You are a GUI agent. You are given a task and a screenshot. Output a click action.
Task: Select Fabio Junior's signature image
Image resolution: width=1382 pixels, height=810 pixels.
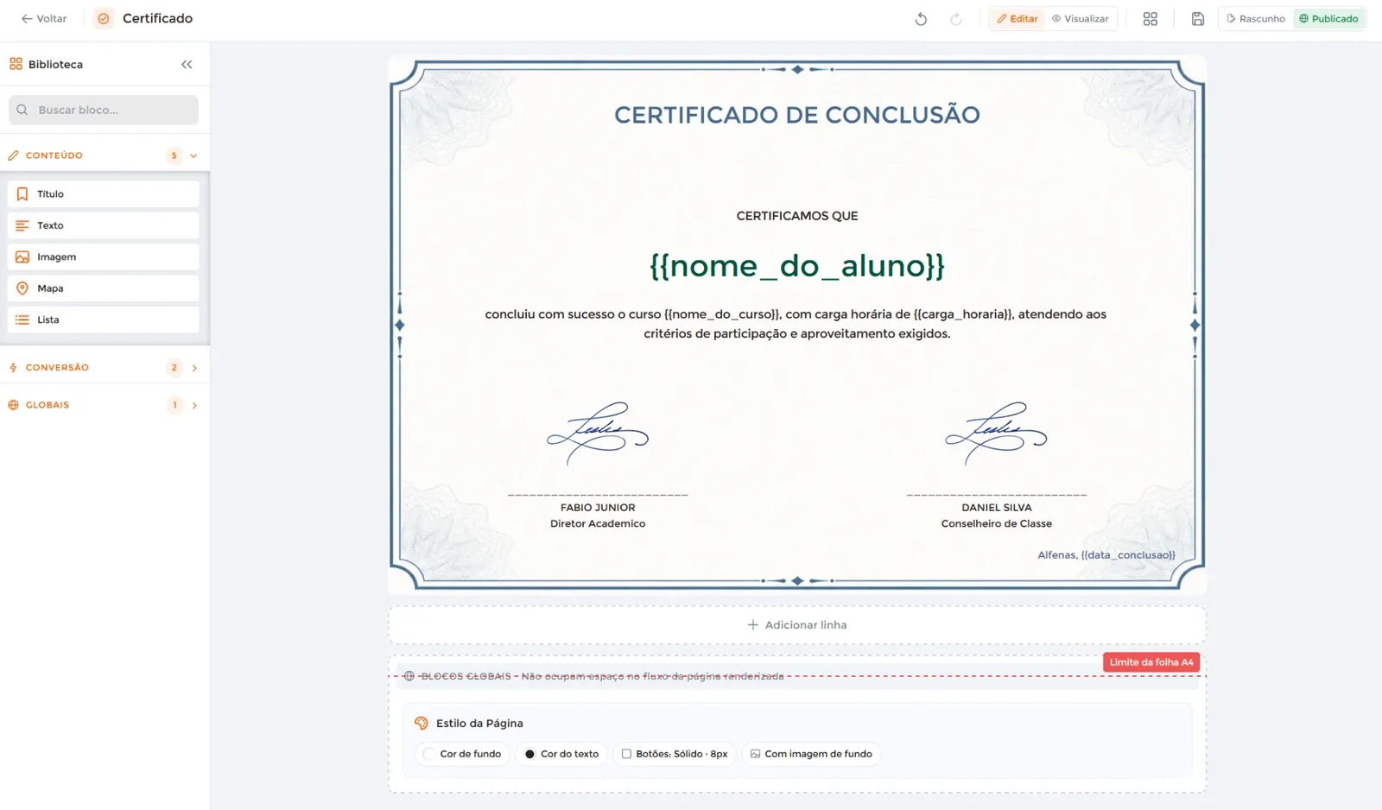598,433
